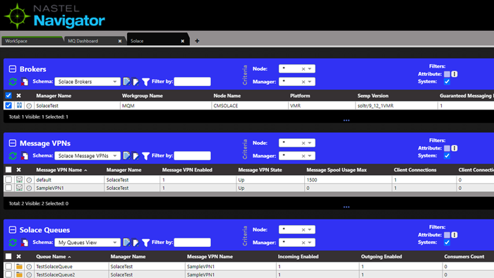Screen dimensions: 494x278
Task: Toggle Brokers System filter checkbox
Action: point(447,82)
